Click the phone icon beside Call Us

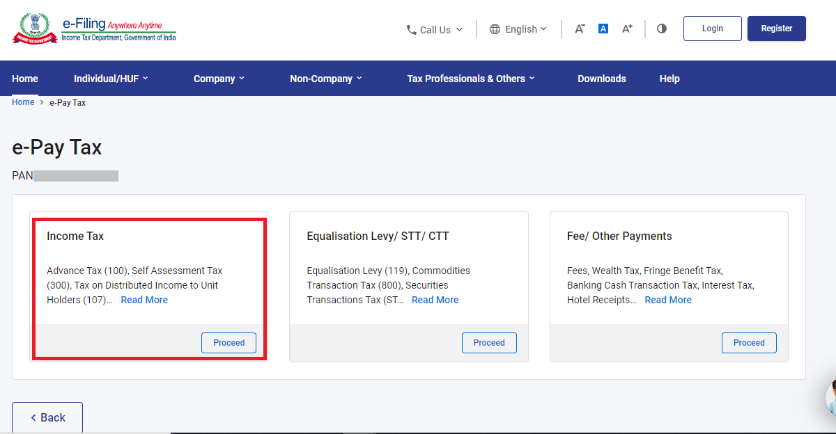point(410,29)
